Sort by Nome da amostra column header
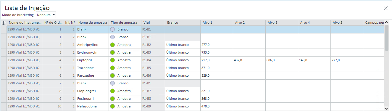This screenshot has height=111, width=392. [92, 22]
